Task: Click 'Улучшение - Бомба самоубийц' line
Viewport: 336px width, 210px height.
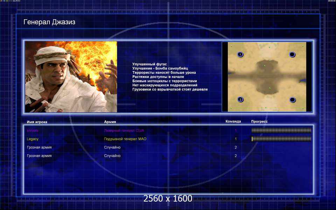Action: [x=160, y=68]
